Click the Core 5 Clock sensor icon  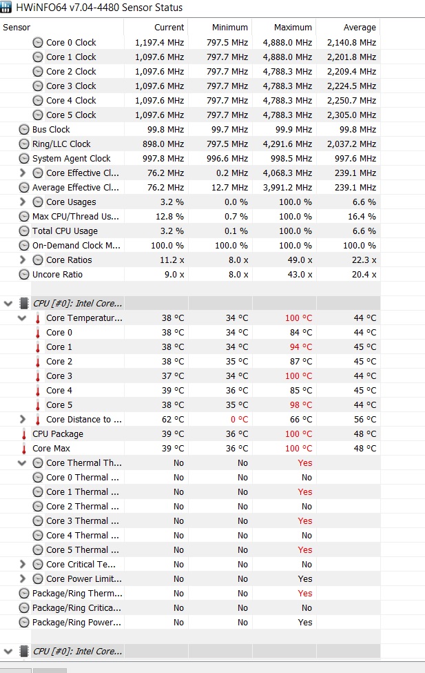tap(38, 115)
